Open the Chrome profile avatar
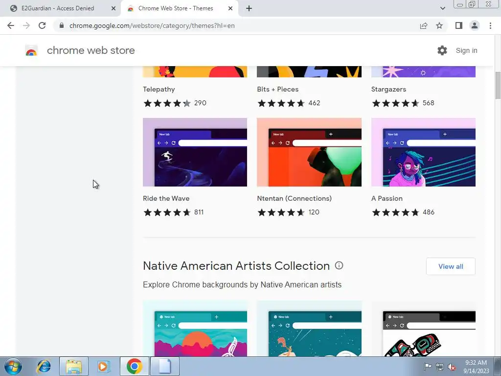The height and width of the screenshot is (376, 501). [475, 25]
